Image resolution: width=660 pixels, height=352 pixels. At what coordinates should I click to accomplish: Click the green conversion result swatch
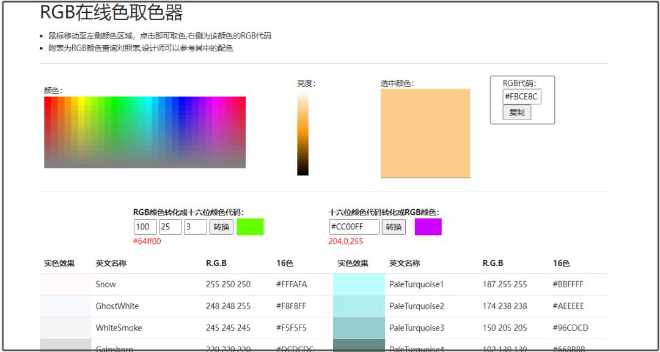pyautogui.click(x=251, y=226)
